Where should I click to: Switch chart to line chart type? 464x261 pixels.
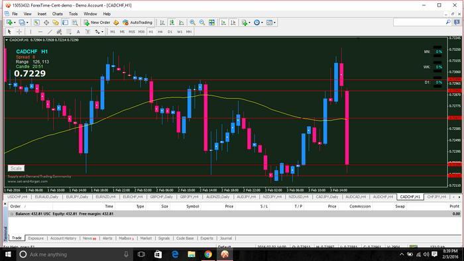(181, 23)
